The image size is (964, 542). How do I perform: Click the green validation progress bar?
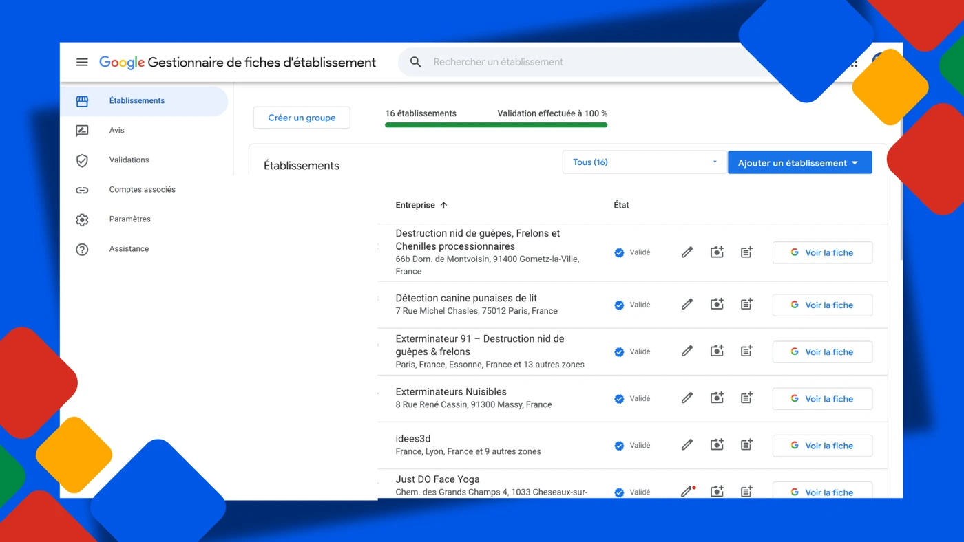click(496, 125)
